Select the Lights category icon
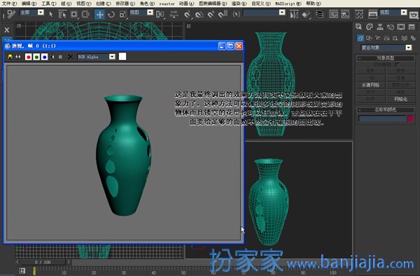This screenshot has height=276, width=420. point(378,38)
